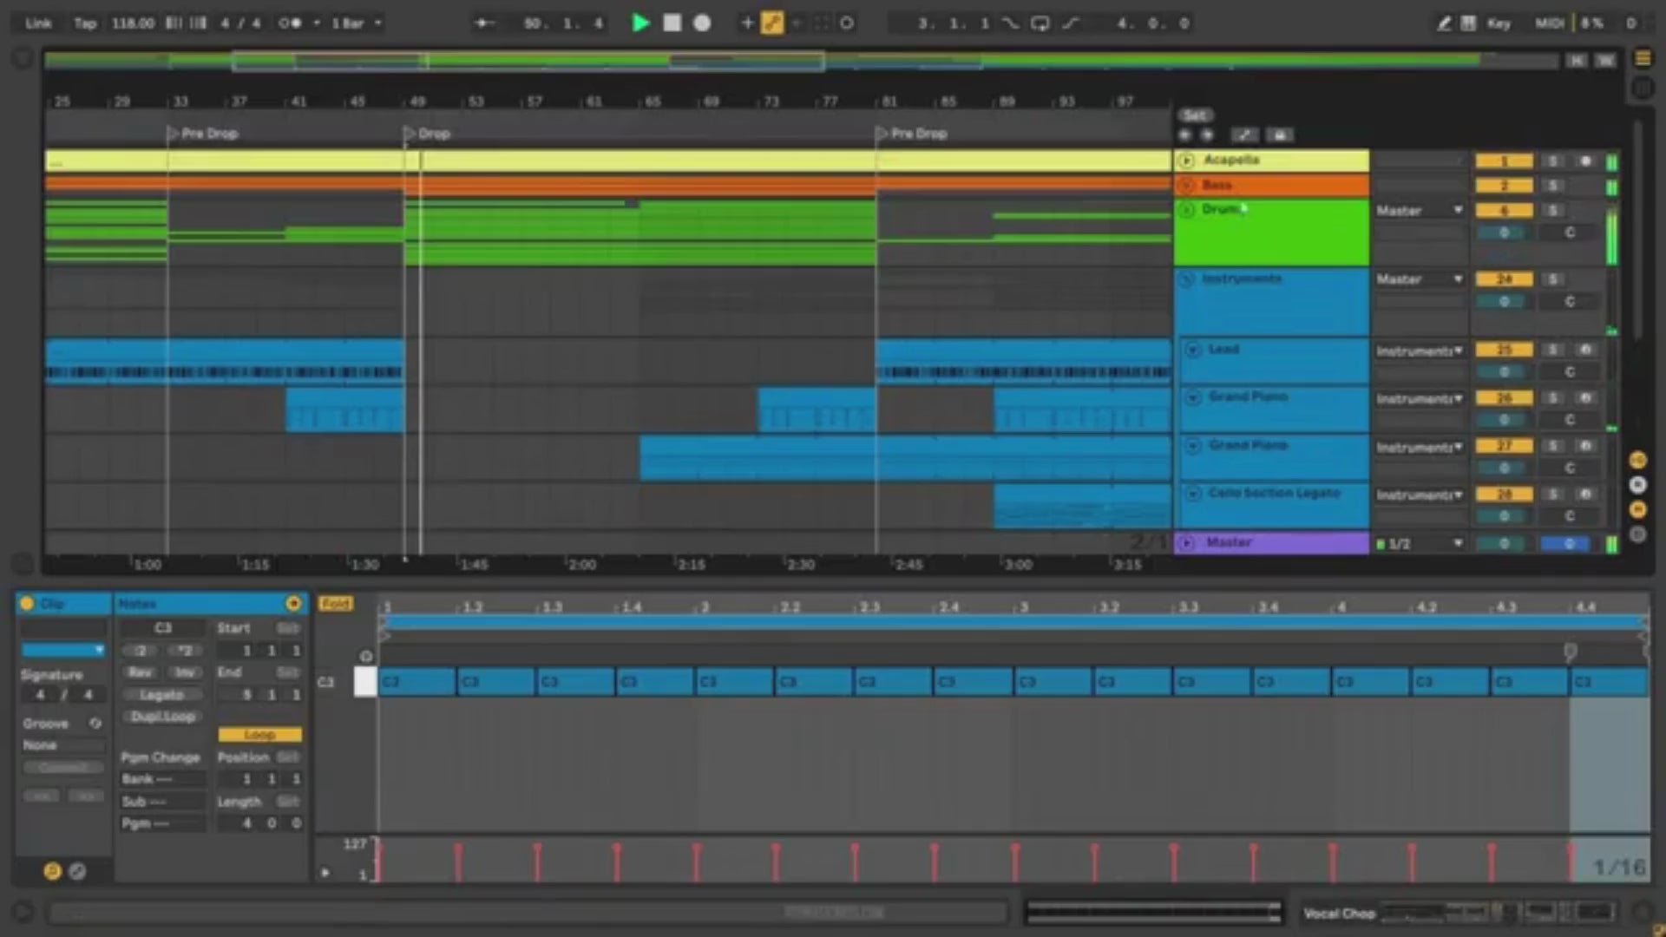This screenshot has width=1666, height=937.
Task: Click the Drums track pan C control
Action: tap(1569, 233)
